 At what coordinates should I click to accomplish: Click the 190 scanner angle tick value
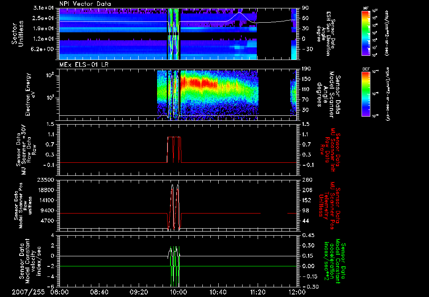click(x=307, y=69)
